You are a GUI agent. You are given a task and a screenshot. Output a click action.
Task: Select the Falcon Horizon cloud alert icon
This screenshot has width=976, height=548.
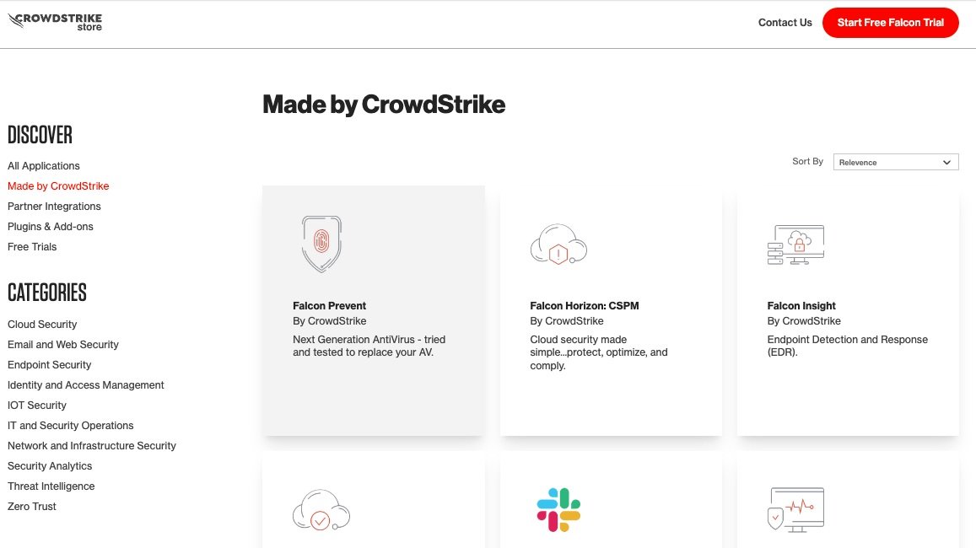[x=558, y=244]
